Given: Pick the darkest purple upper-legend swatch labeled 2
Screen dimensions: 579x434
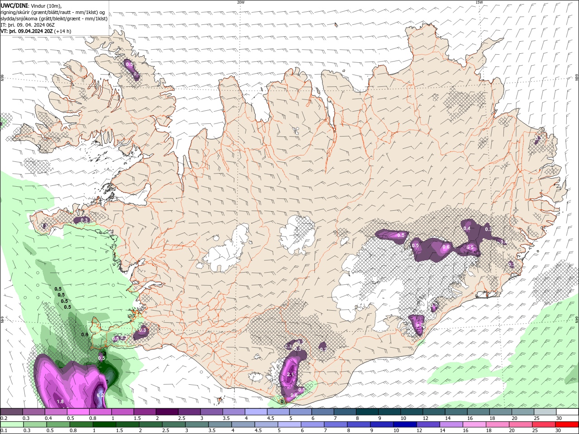Looking at the screenshot, I should point(167,412).
